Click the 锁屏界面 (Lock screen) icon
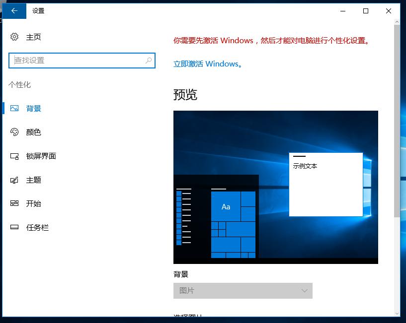The image size is (406, 323). [x=14, y=156]
